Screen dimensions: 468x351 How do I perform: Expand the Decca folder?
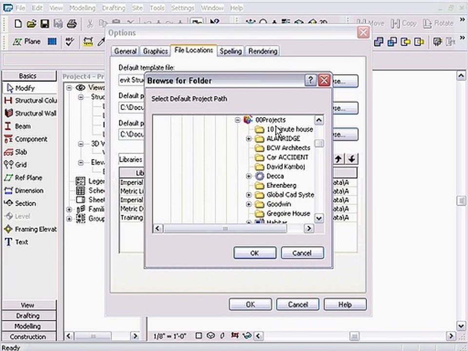tap(249, 176)
